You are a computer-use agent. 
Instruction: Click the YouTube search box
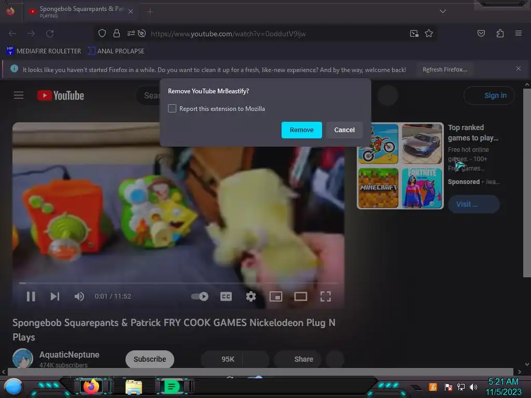(x=148, y=96)
